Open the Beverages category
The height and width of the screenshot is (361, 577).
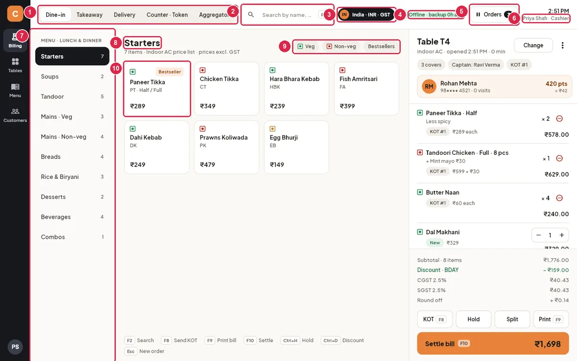72,217
